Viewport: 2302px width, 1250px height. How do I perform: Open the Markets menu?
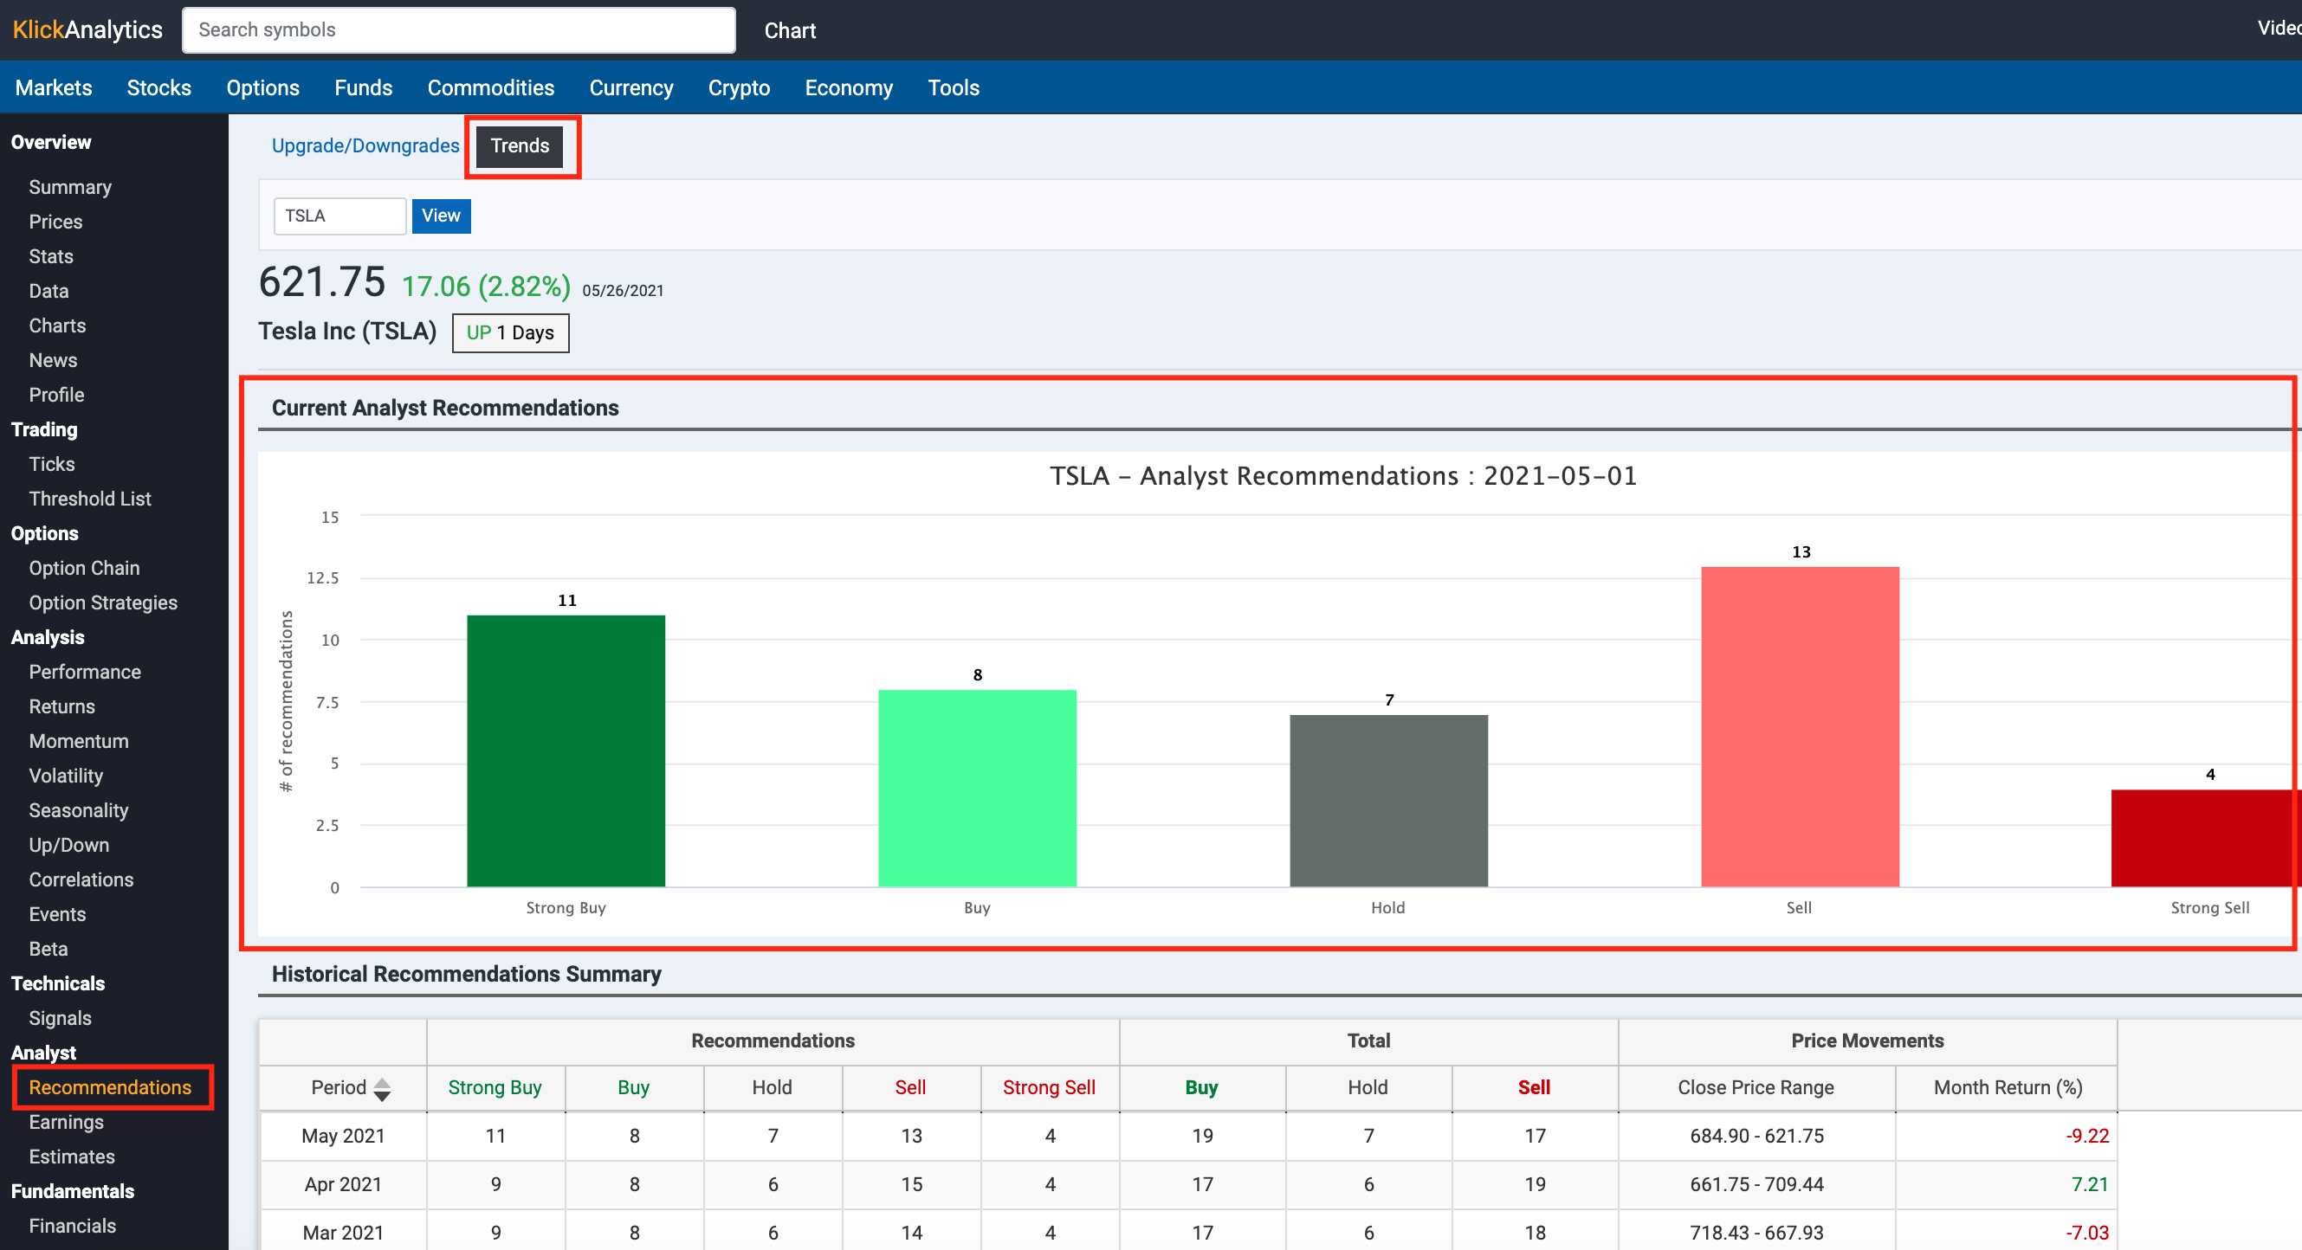[54, 87]
